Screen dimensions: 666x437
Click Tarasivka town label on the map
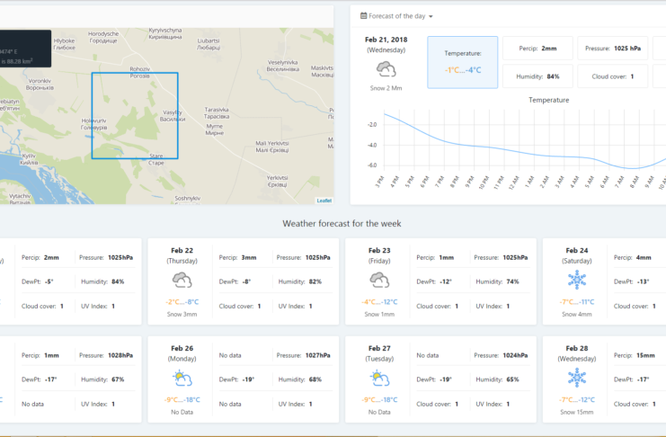(x=217, y=112)
